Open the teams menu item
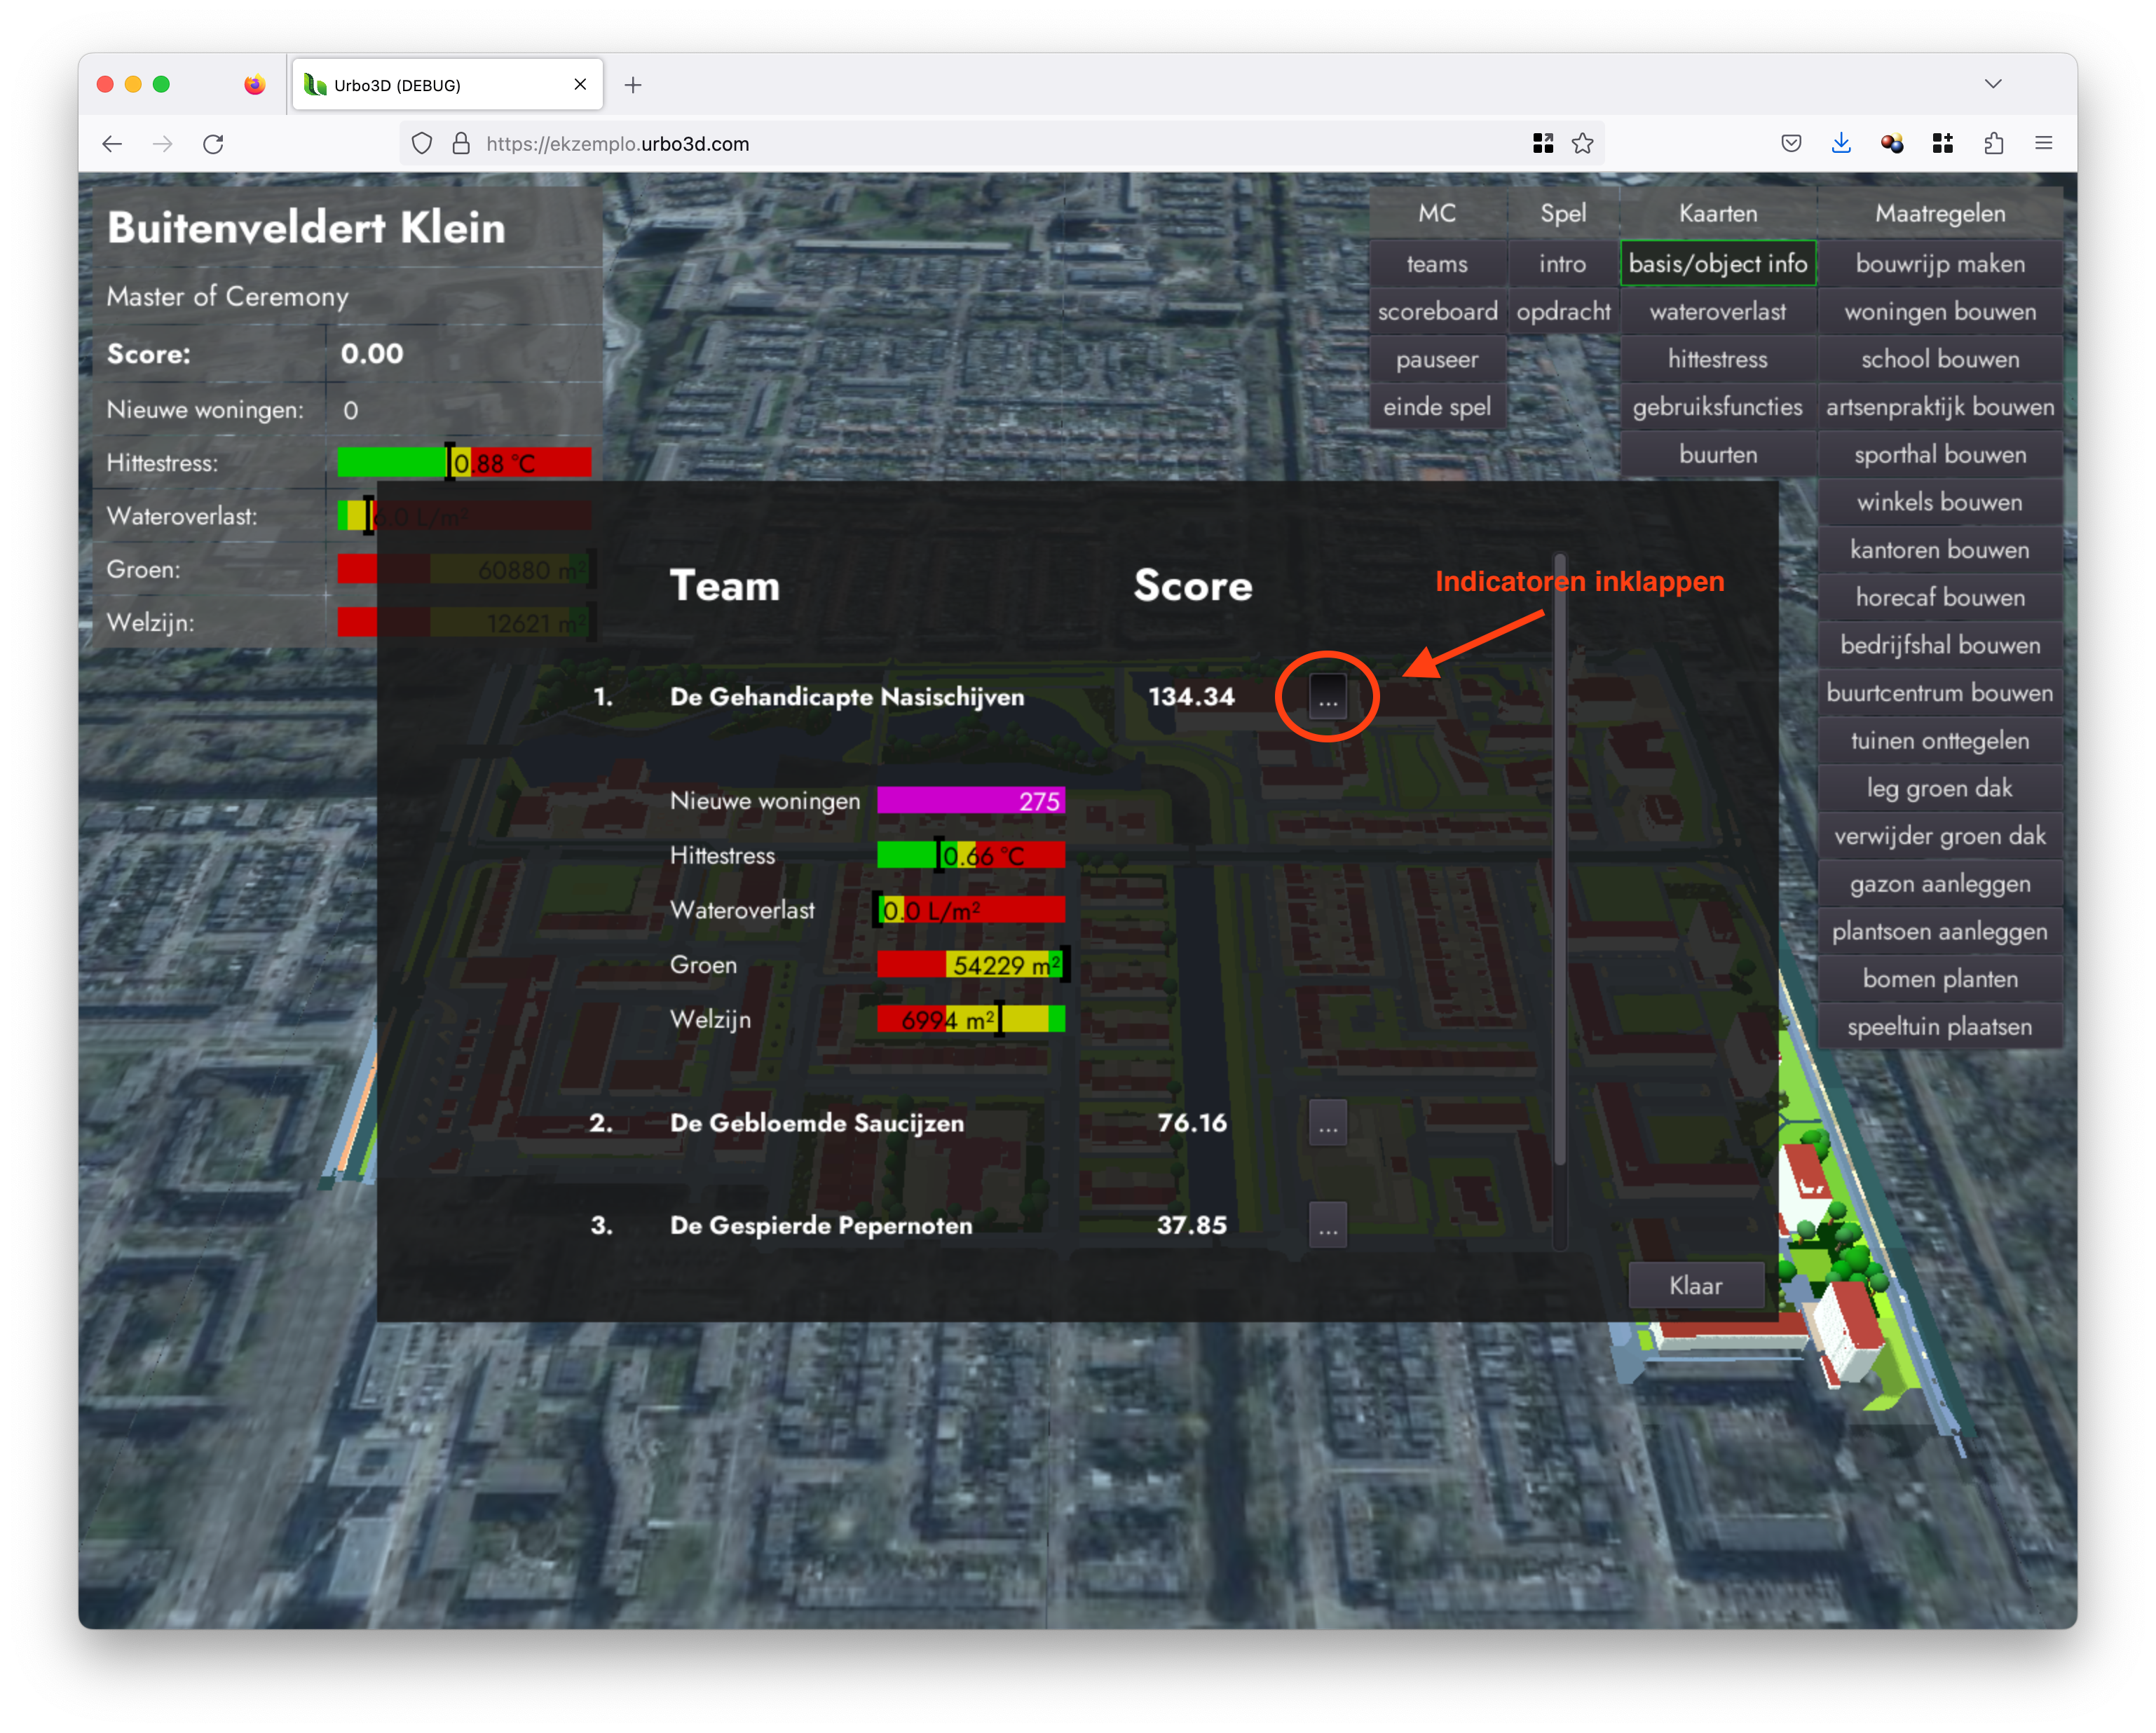The height and width of the screenshot is (1733, 2156). (x=1437, y=264)
